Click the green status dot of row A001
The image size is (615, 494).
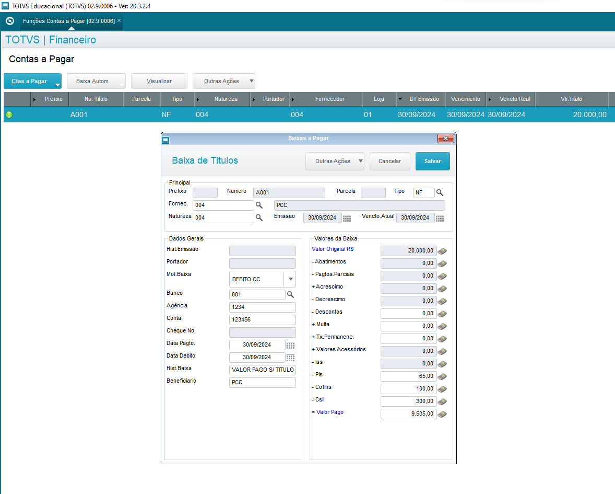click(x=9, y=114)
